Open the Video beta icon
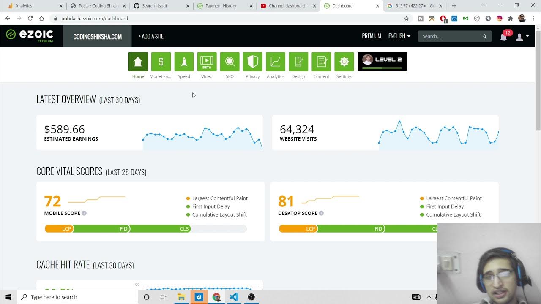The width and height of the screenshot is (541, 304). (207, 62)
